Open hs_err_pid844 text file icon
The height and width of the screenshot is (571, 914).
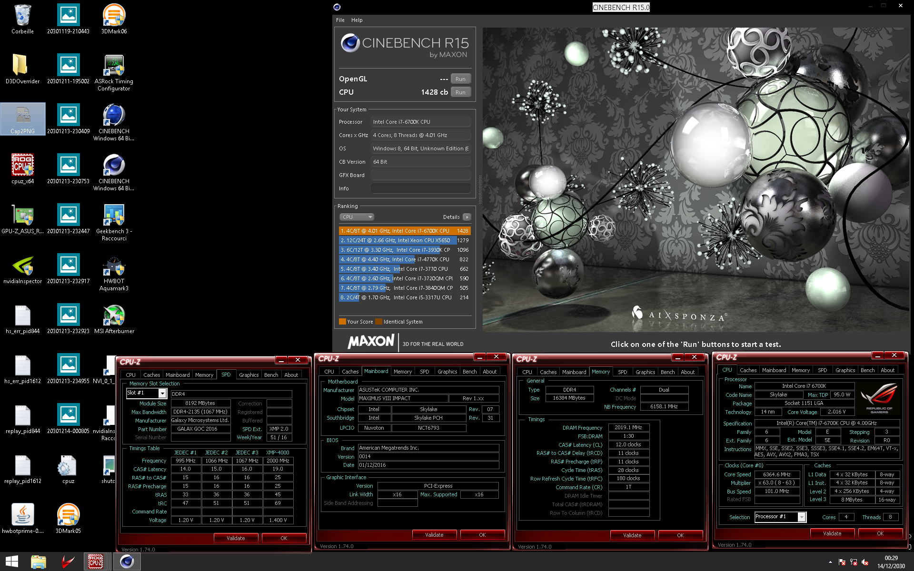click(22, 319)
